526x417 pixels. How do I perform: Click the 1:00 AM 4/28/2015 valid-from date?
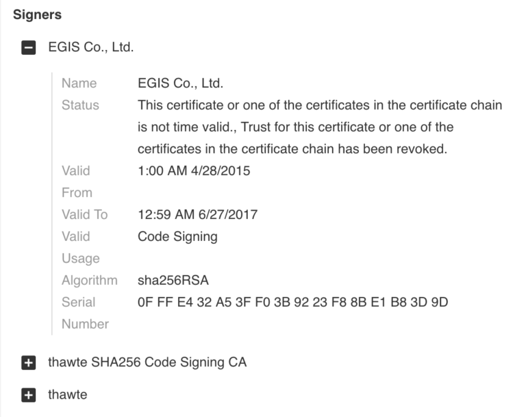[x=194, y=170]
